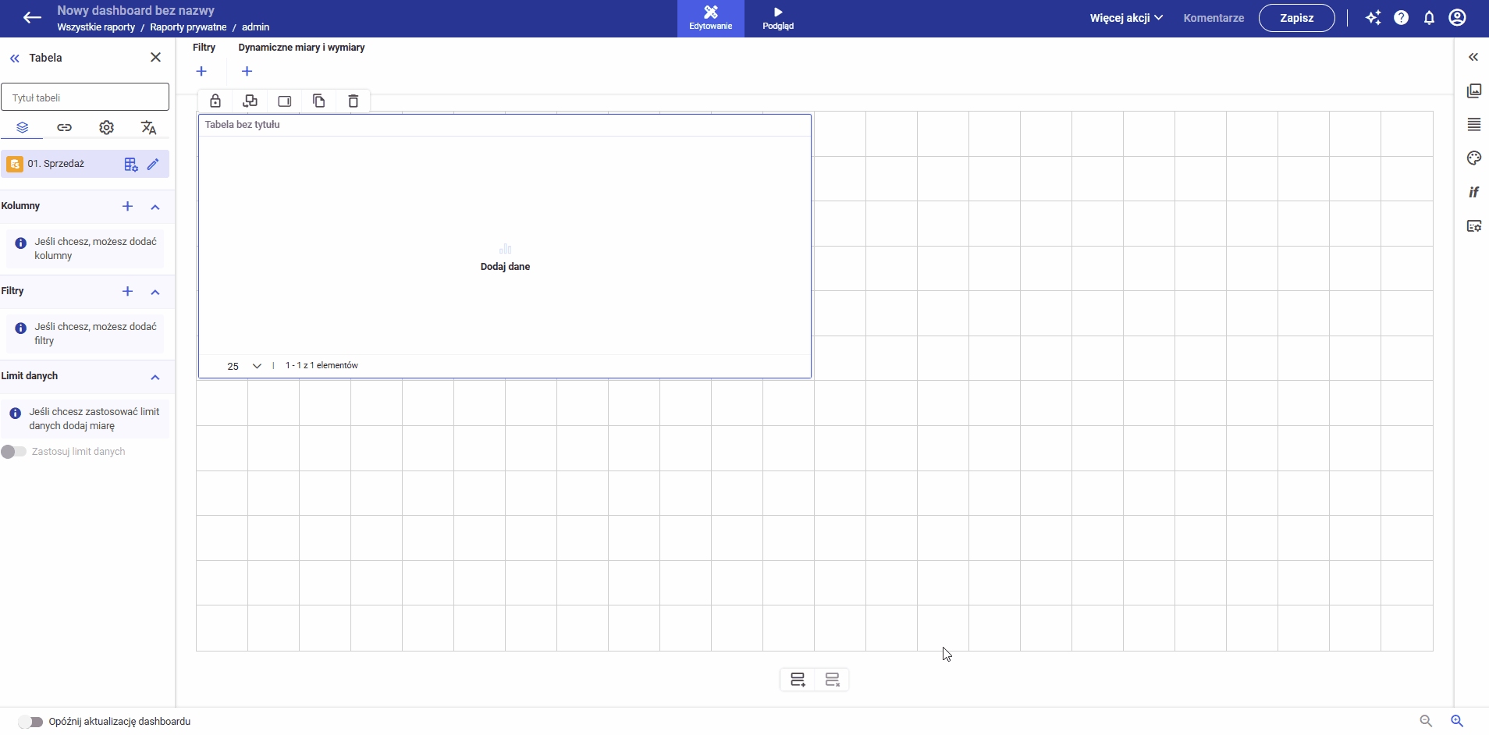1489x735 pixels.
Task: Collapse the sidebar Filtry section
Action: click(x=155, y=292)
